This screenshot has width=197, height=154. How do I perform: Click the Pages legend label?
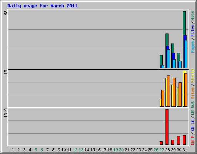click(192, 47)
